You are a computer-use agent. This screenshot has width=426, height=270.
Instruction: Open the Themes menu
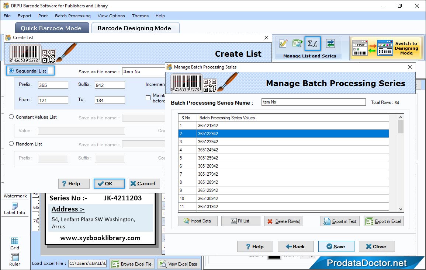coord(140,16)
